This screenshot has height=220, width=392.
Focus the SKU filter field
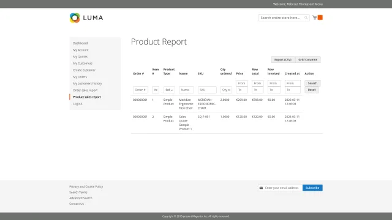click(207, 90)
